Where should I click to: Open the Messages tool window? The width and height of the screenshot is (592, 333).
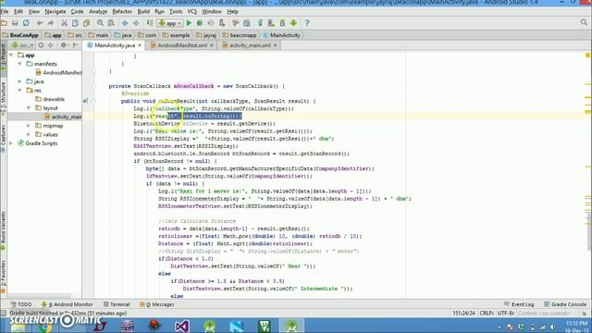(156, 304)
